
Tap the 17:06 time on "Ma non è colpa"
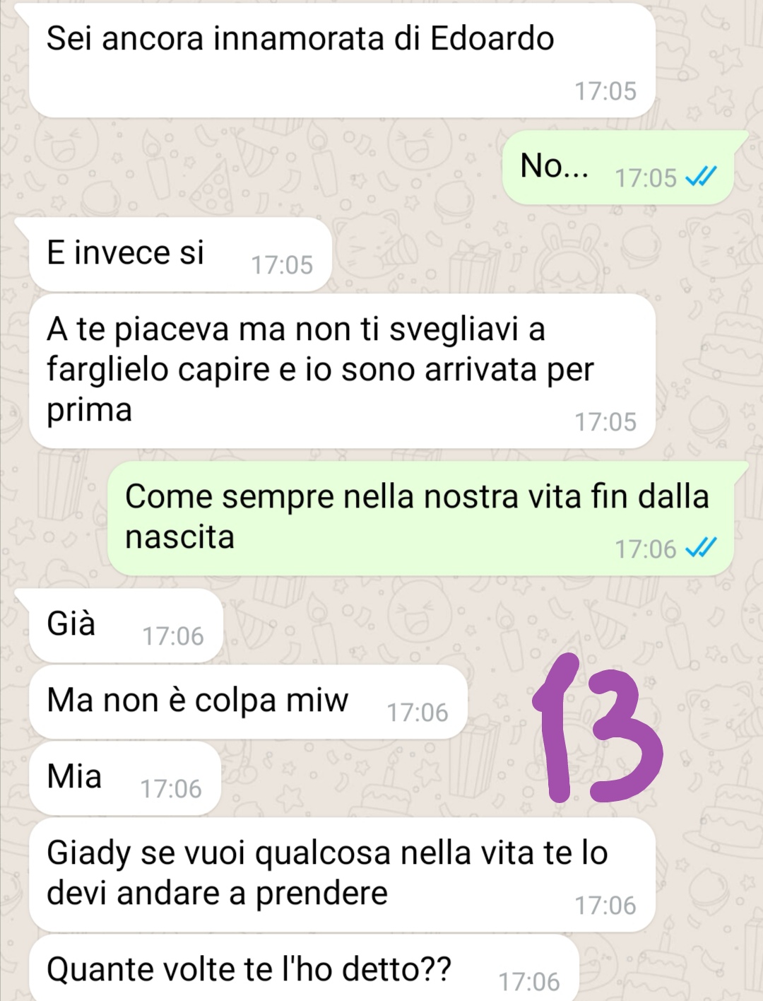(418, 713)
